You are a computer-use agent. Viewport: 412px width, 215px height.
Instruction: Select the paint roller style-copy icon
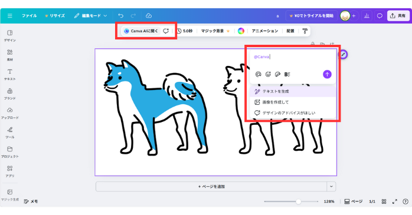pyautogui.click(x=305, y=31)
